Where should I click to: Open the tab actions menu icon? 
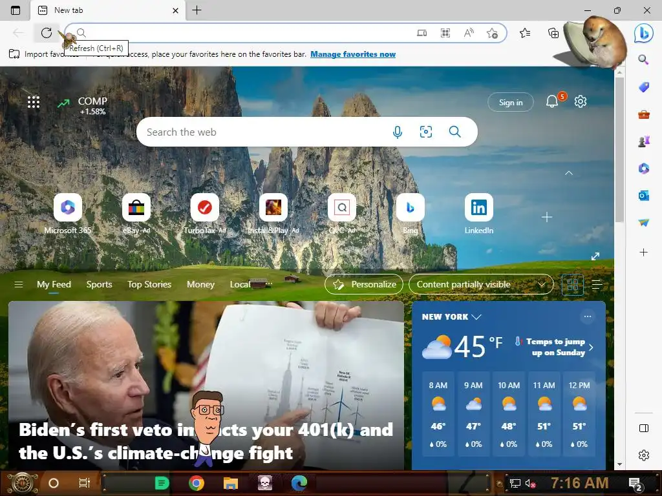coord(16,10)
